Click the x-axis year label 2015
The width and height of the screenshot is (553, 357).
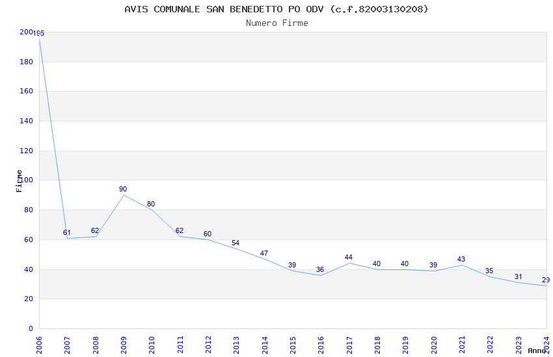(293, 345)
